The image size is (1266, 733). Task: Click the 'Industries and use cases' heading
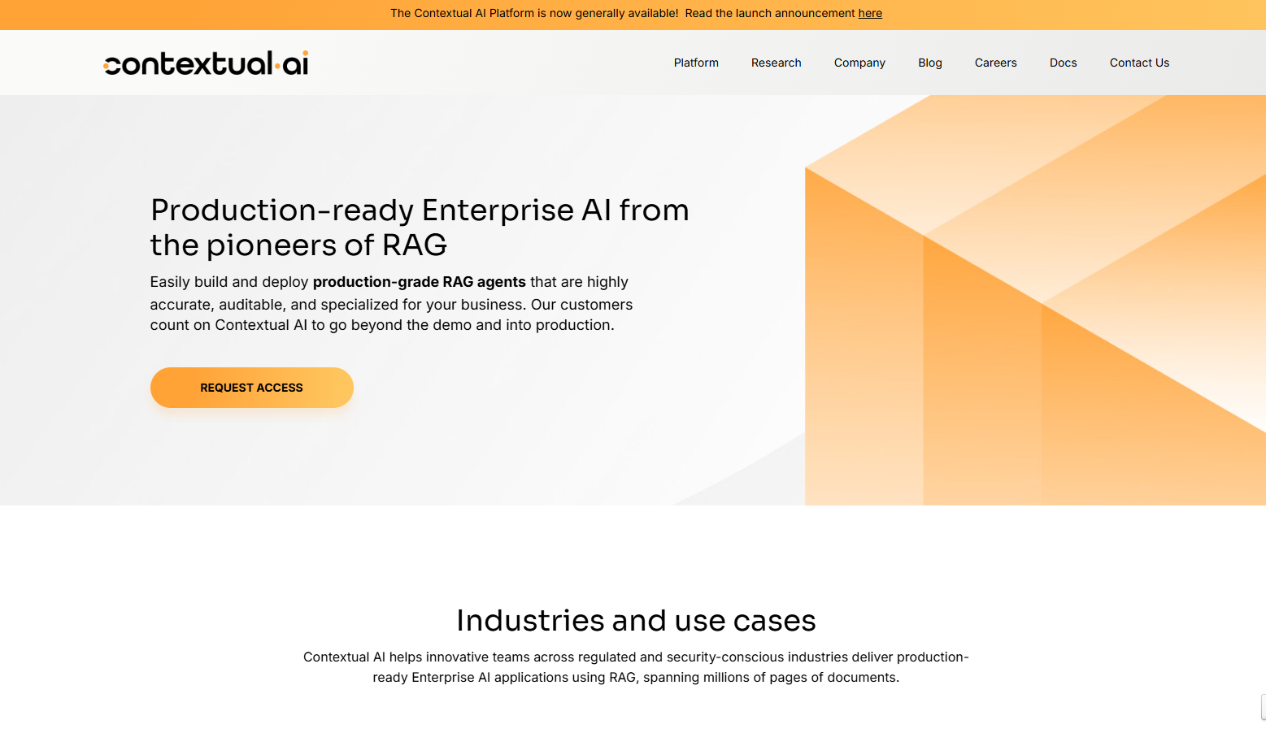pyautogui.click(x=636, y=620)
